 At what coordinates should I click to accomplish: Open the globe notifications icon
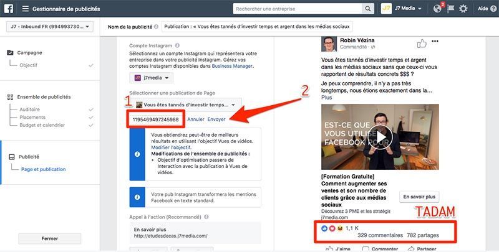pyautogui.click(x=438, y=9)
